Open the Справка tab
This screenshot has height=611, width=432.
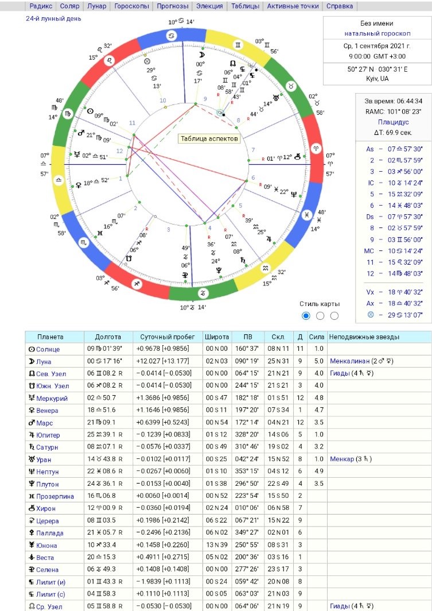tap(340, 6)
